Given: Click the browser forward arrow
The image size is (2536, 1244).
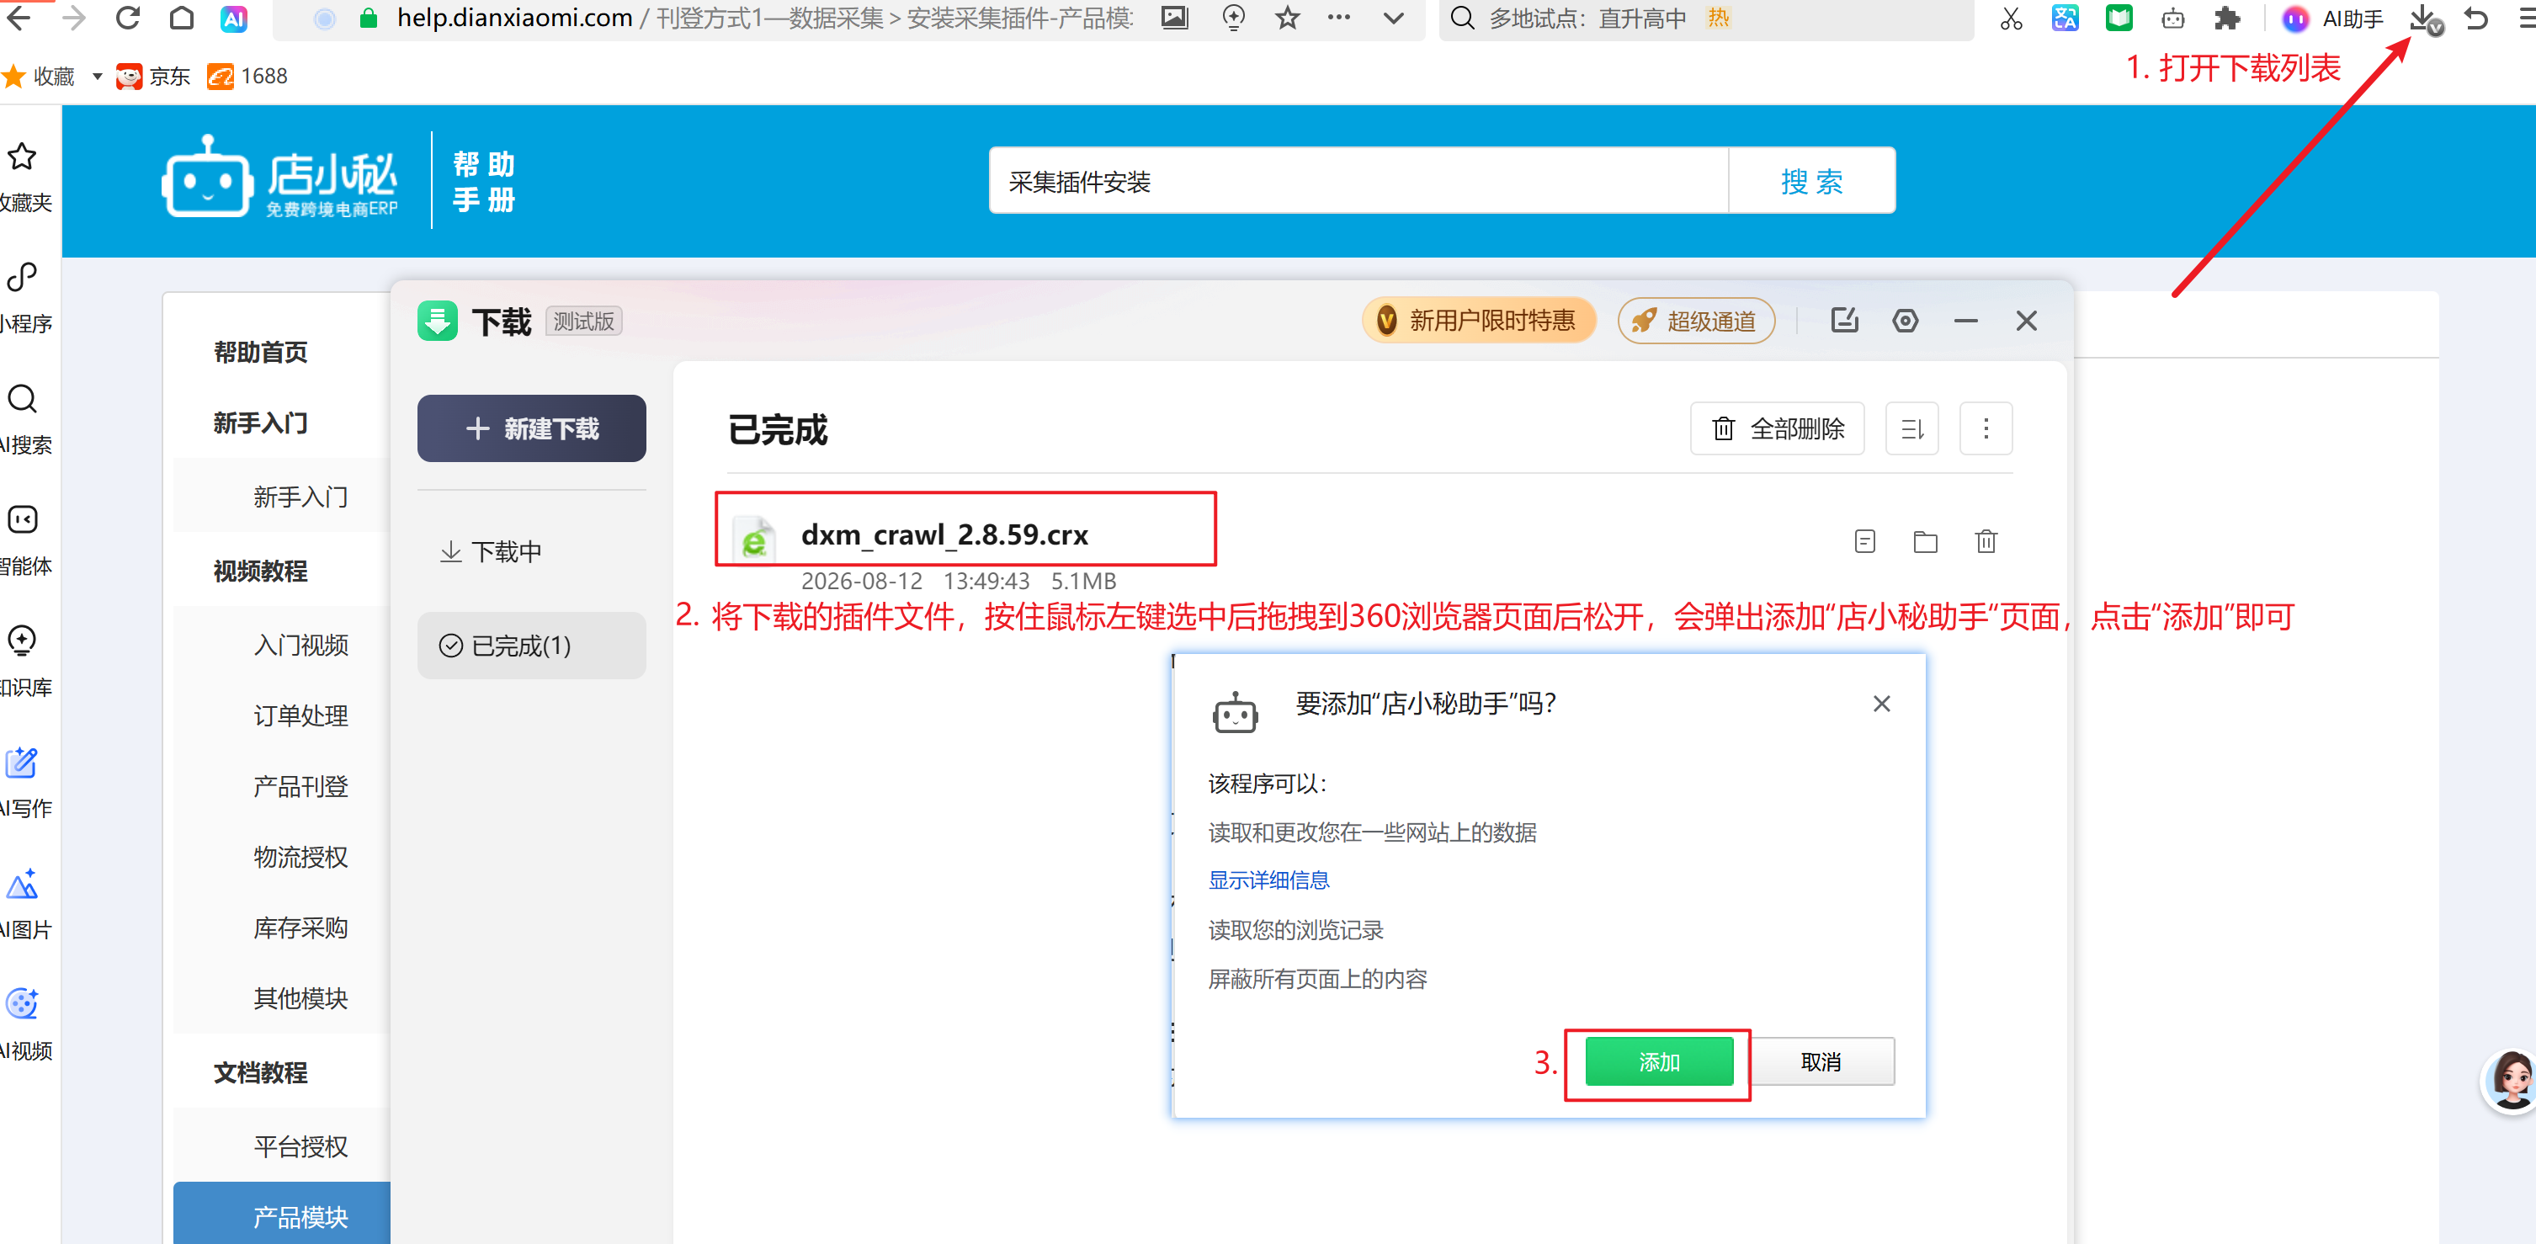Looking at the screenshot, I should coord(74,17).
